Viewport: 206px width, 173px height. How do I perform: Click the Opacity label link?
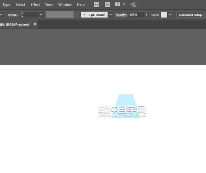[x=121, y=15]
